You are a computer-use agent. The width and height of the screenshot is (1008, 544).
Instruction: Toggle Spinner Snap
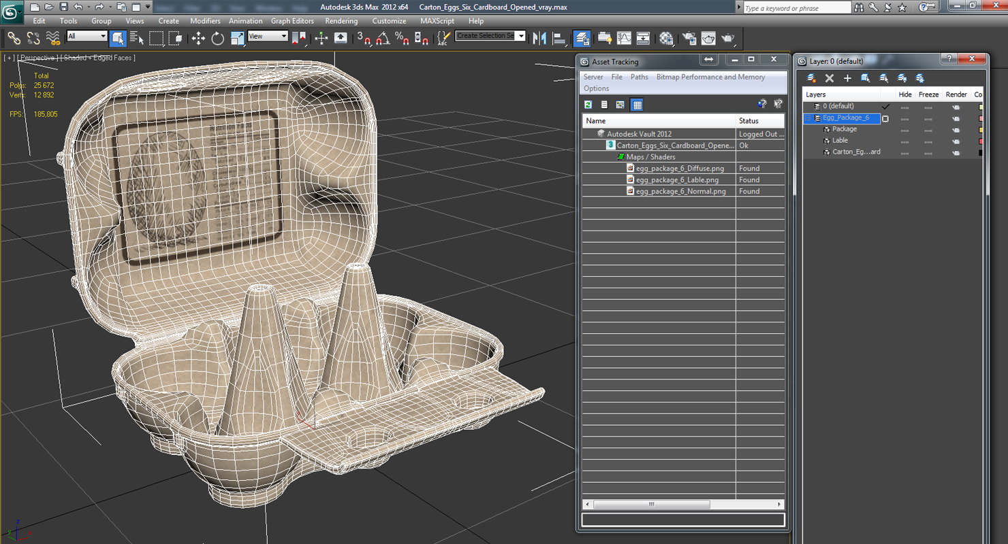pyautogui.click(x=422, y=38)
